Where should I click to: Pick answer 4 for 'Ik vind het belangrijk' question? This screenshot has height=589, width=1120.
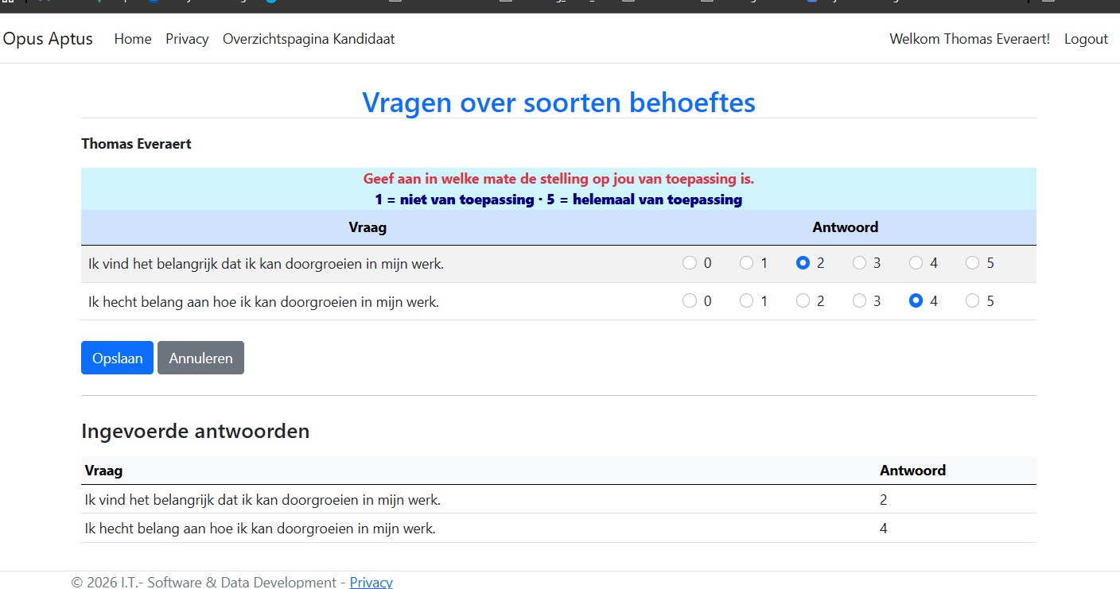coord(916,263)
